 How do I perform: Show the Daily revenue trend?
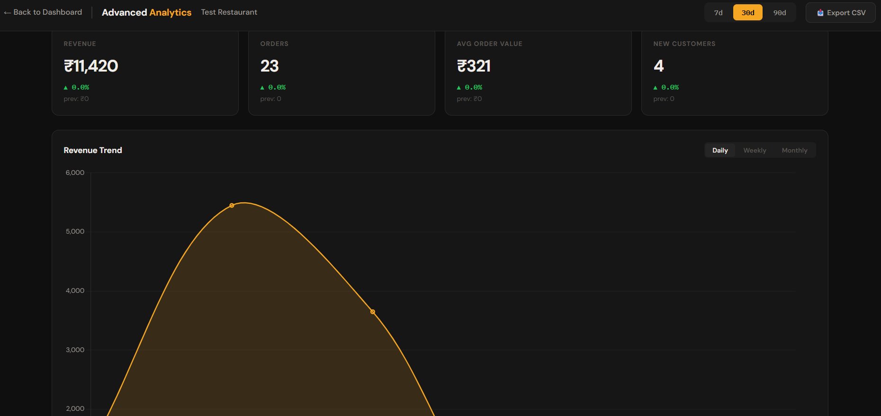pyautogui.click(x=719, y=150)
